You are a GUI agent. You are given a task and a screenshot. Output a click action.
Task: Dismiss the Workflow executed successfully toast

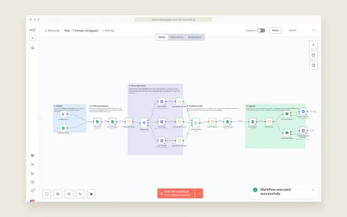(x=313, y=190)
